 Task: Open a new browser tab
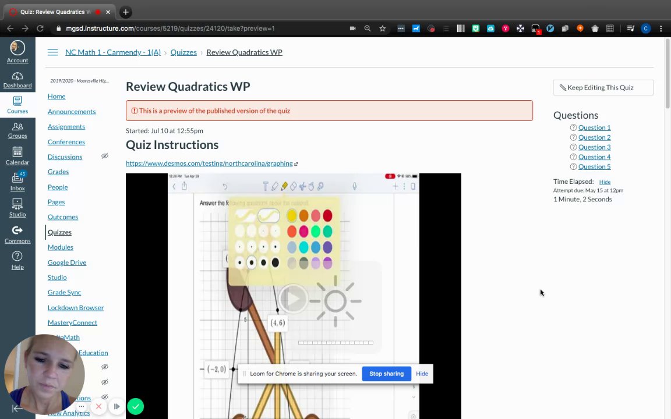click(125, 12)
